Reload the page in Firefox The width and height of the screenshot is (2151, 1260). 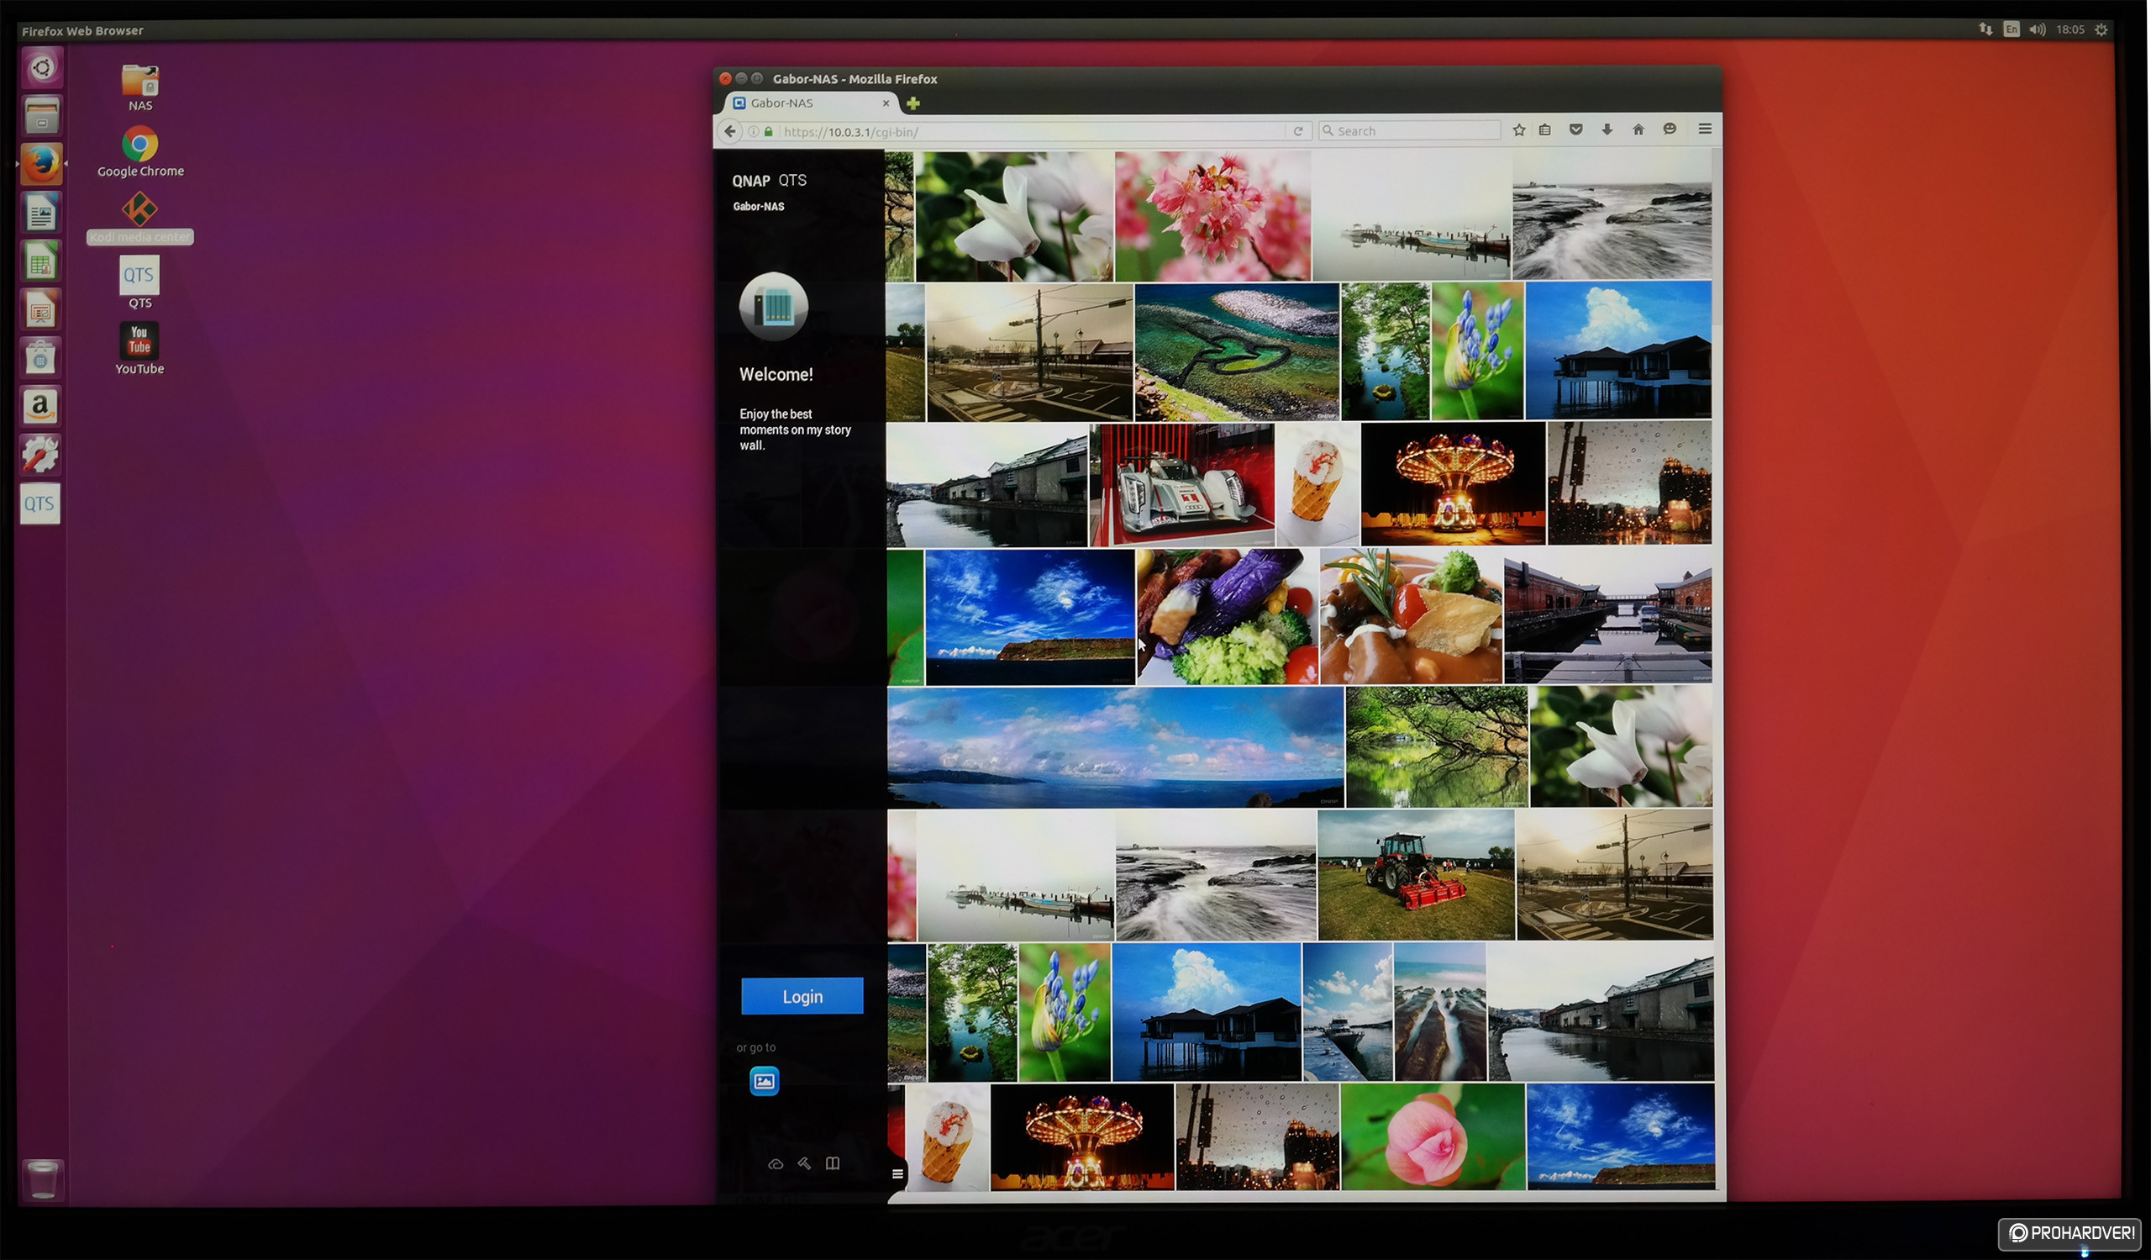point(1298,130)
